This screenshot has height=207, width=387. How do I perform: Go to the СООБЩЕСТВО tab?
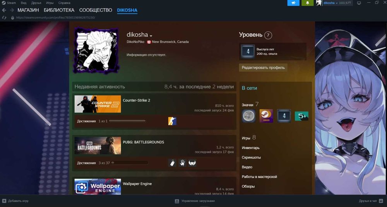click(96, 10)
